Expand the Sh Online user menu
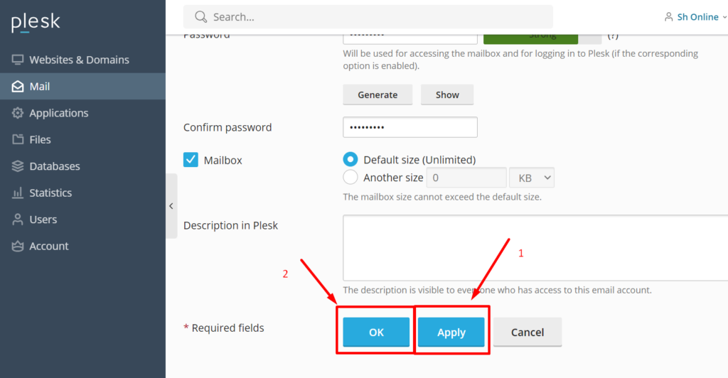The image size is (728, 378). [x=695, y=17]
